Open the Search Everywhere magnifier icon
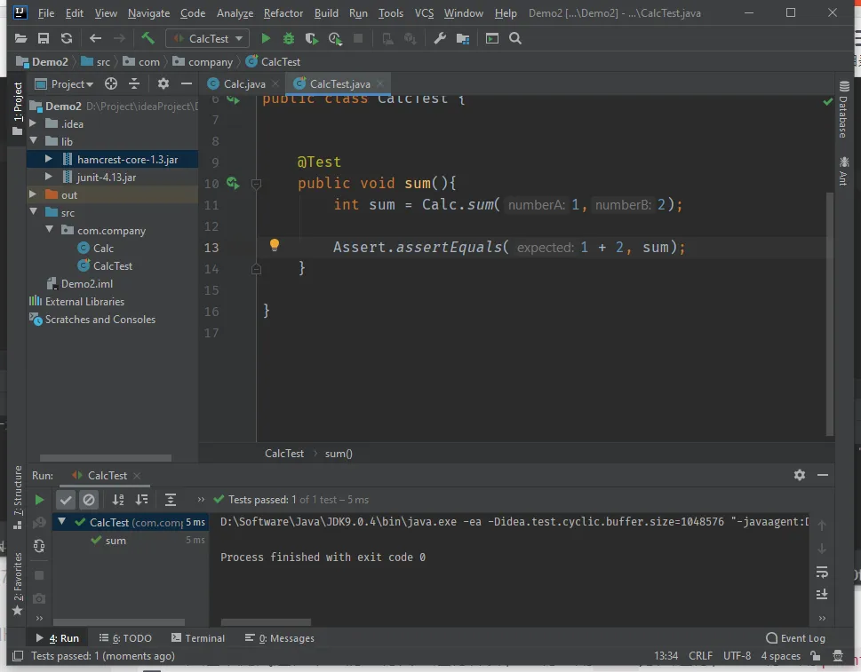 click(515, 38)
